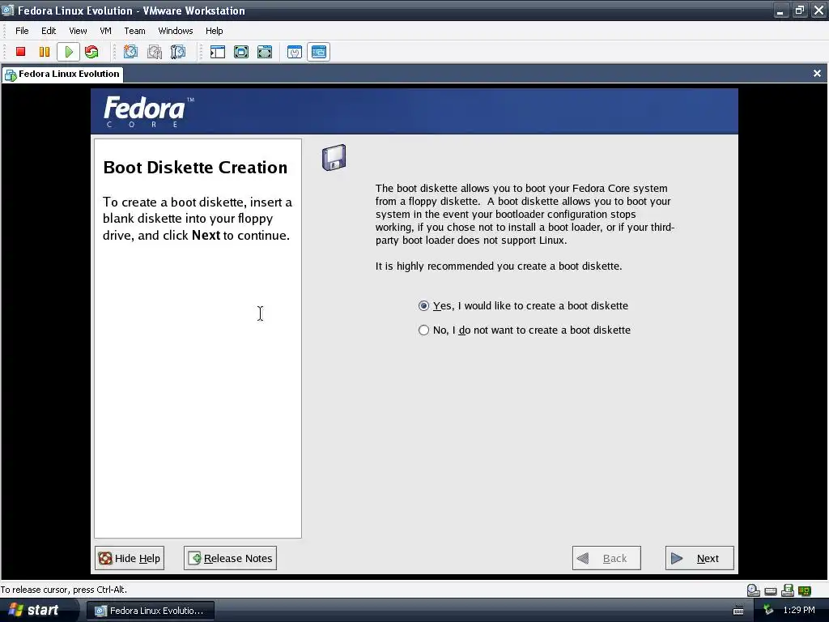Toggle the sidebar view toolbar icon
829x622 pixels.
click(x=218, y=52)
